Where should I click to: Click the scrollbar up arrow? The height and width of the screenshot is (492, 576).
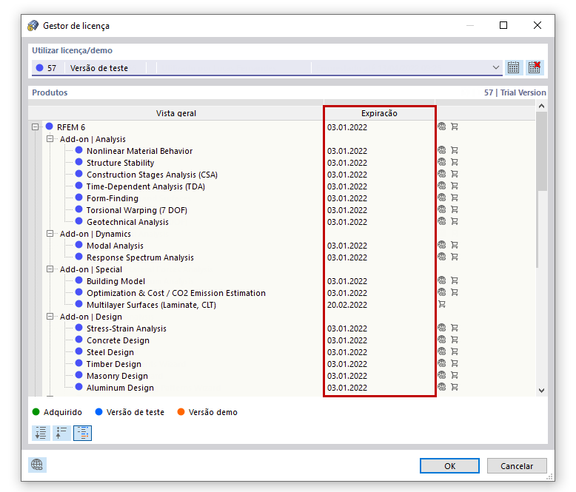541,106
